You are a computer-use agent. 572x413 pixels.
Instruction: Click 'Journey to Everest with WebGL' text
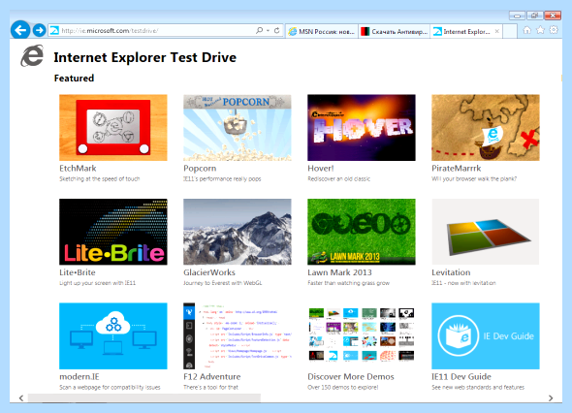click(x=223, y=283)
